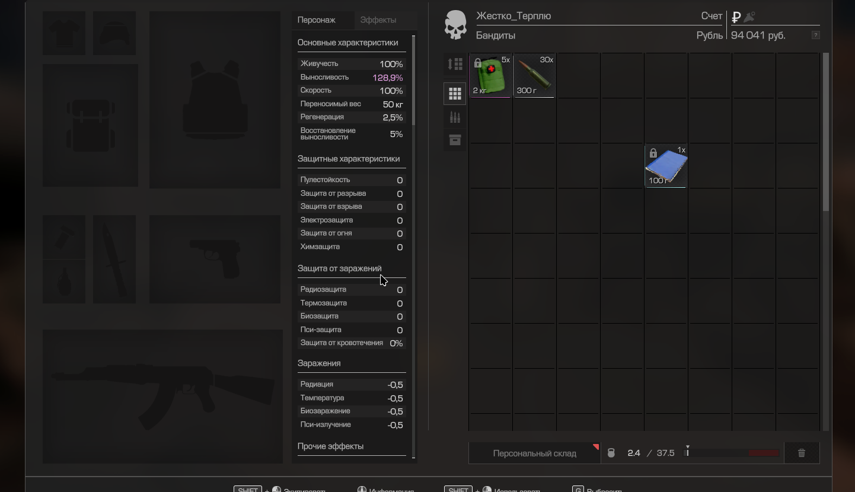Click the ruble currency icon

(x=736, y=17)
